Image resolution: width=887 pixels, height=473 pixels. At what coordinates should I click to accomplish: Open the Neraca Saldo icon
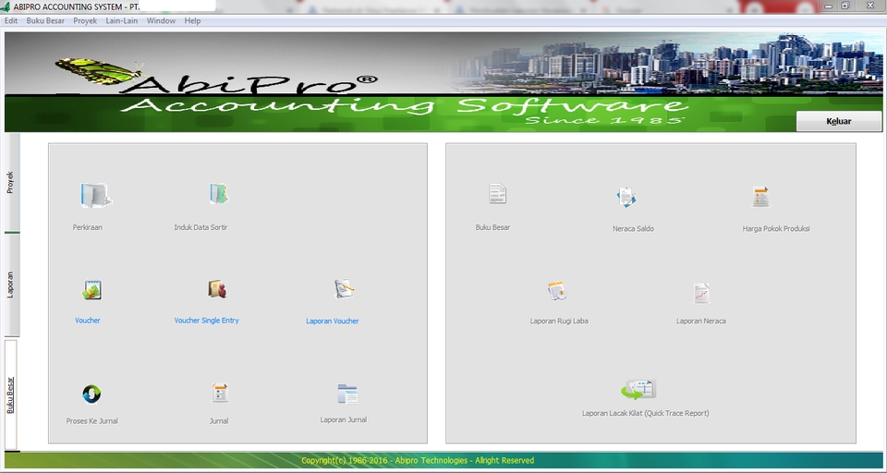click(x=626, y=197)
